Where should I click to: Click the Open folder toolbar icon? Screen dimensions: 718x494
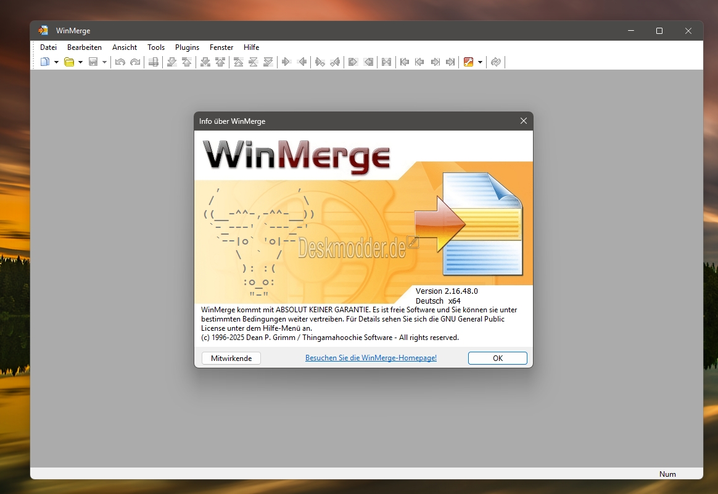pos(69,62)
